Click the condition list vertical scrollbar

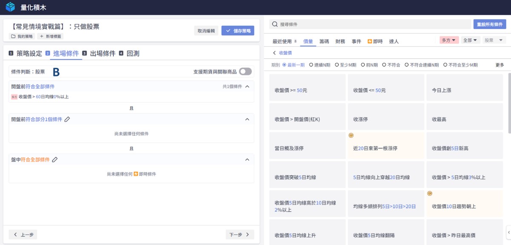[508, 102]
